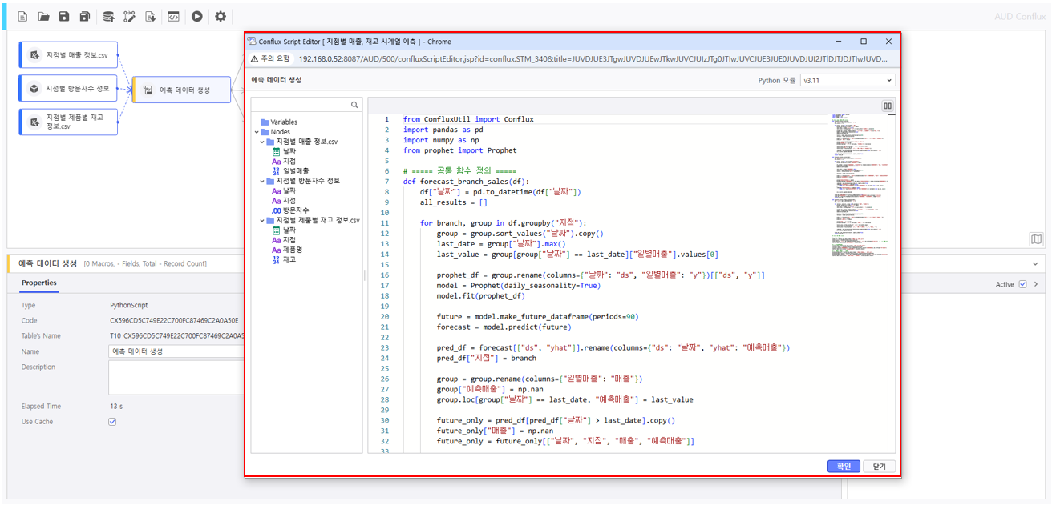The height and width of the screenshot is (505, 1052).
Task: Click the 확인 confirm button
Action: [844, 467]
